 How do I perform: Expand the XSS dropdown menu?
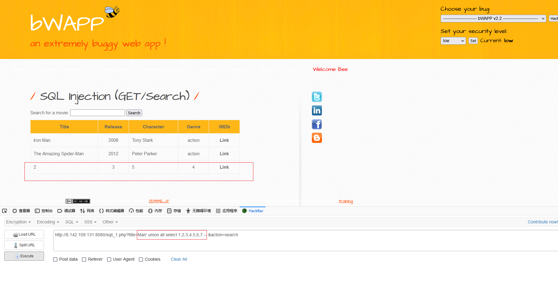click(x=90, y=222)
